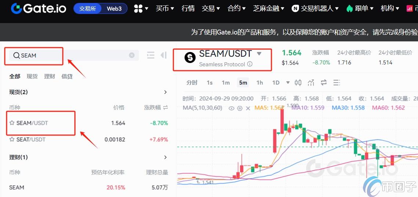Click the header -8.70% change value
This screenshot has height=197, width=418.
pos(321,63)
